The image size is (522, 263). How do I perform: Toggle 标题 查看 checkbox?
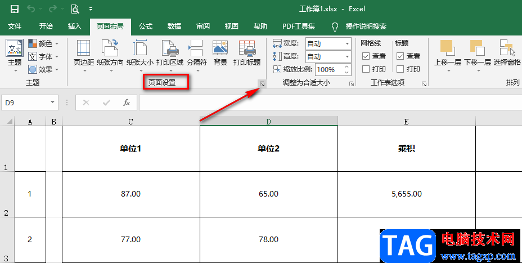pos(400,56)
